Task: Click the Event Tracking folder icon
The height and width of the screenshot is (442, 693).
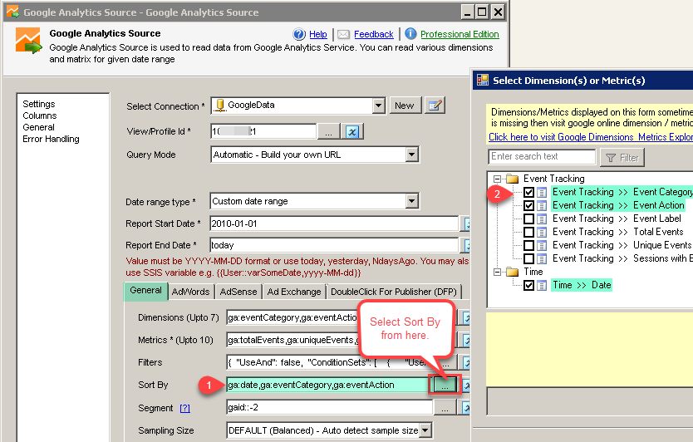Action: pos(513,179)
